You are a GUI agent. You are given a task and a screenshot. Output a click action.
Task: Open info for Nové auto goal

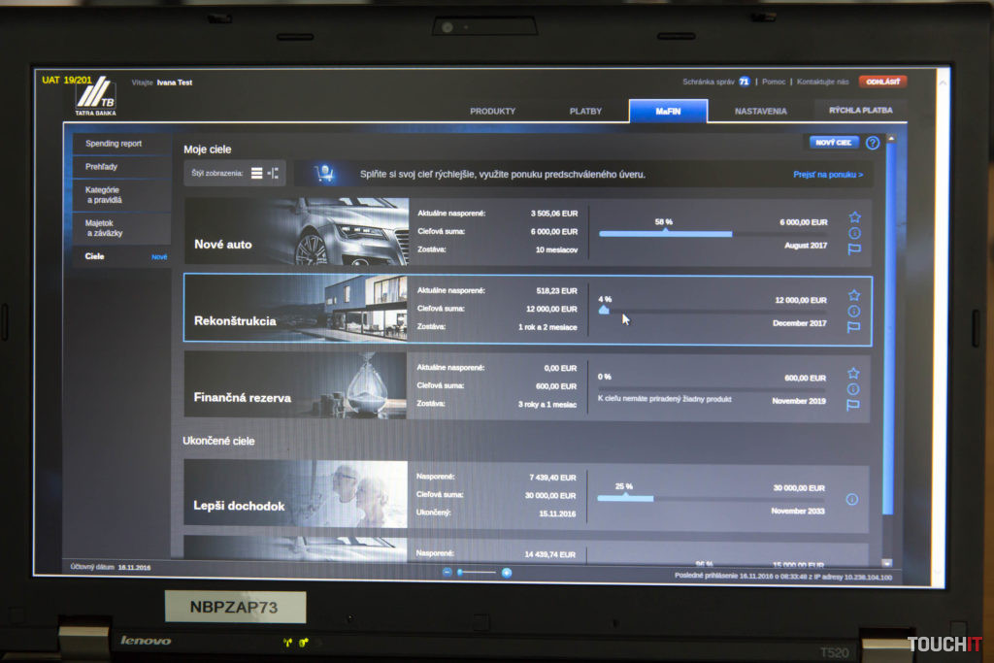tap(854, 233)
